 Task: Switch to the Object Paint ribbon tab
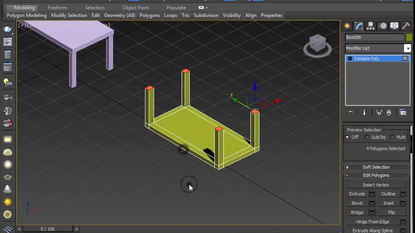[136, 7]
